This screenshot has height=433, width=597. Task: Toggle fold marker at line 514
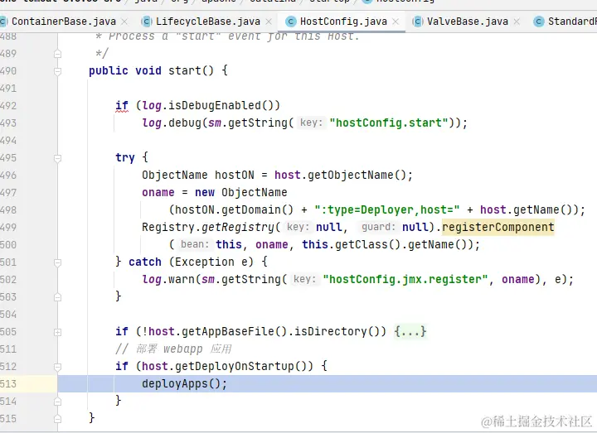pos(57,402)
